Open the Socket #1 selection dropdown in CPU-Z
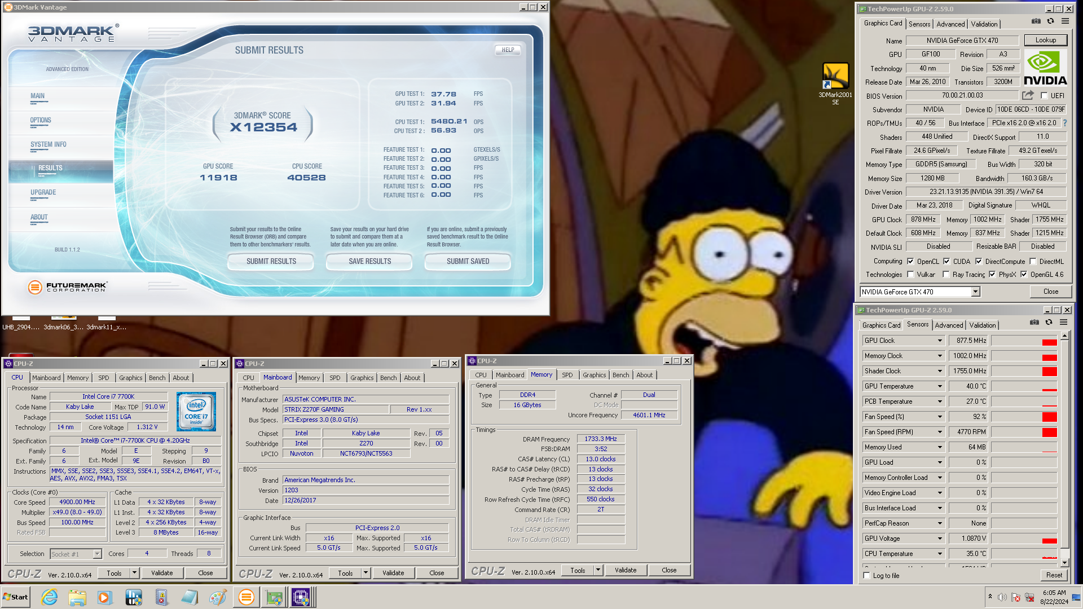This screenshot has height=609, width=1083. [97, 554]
